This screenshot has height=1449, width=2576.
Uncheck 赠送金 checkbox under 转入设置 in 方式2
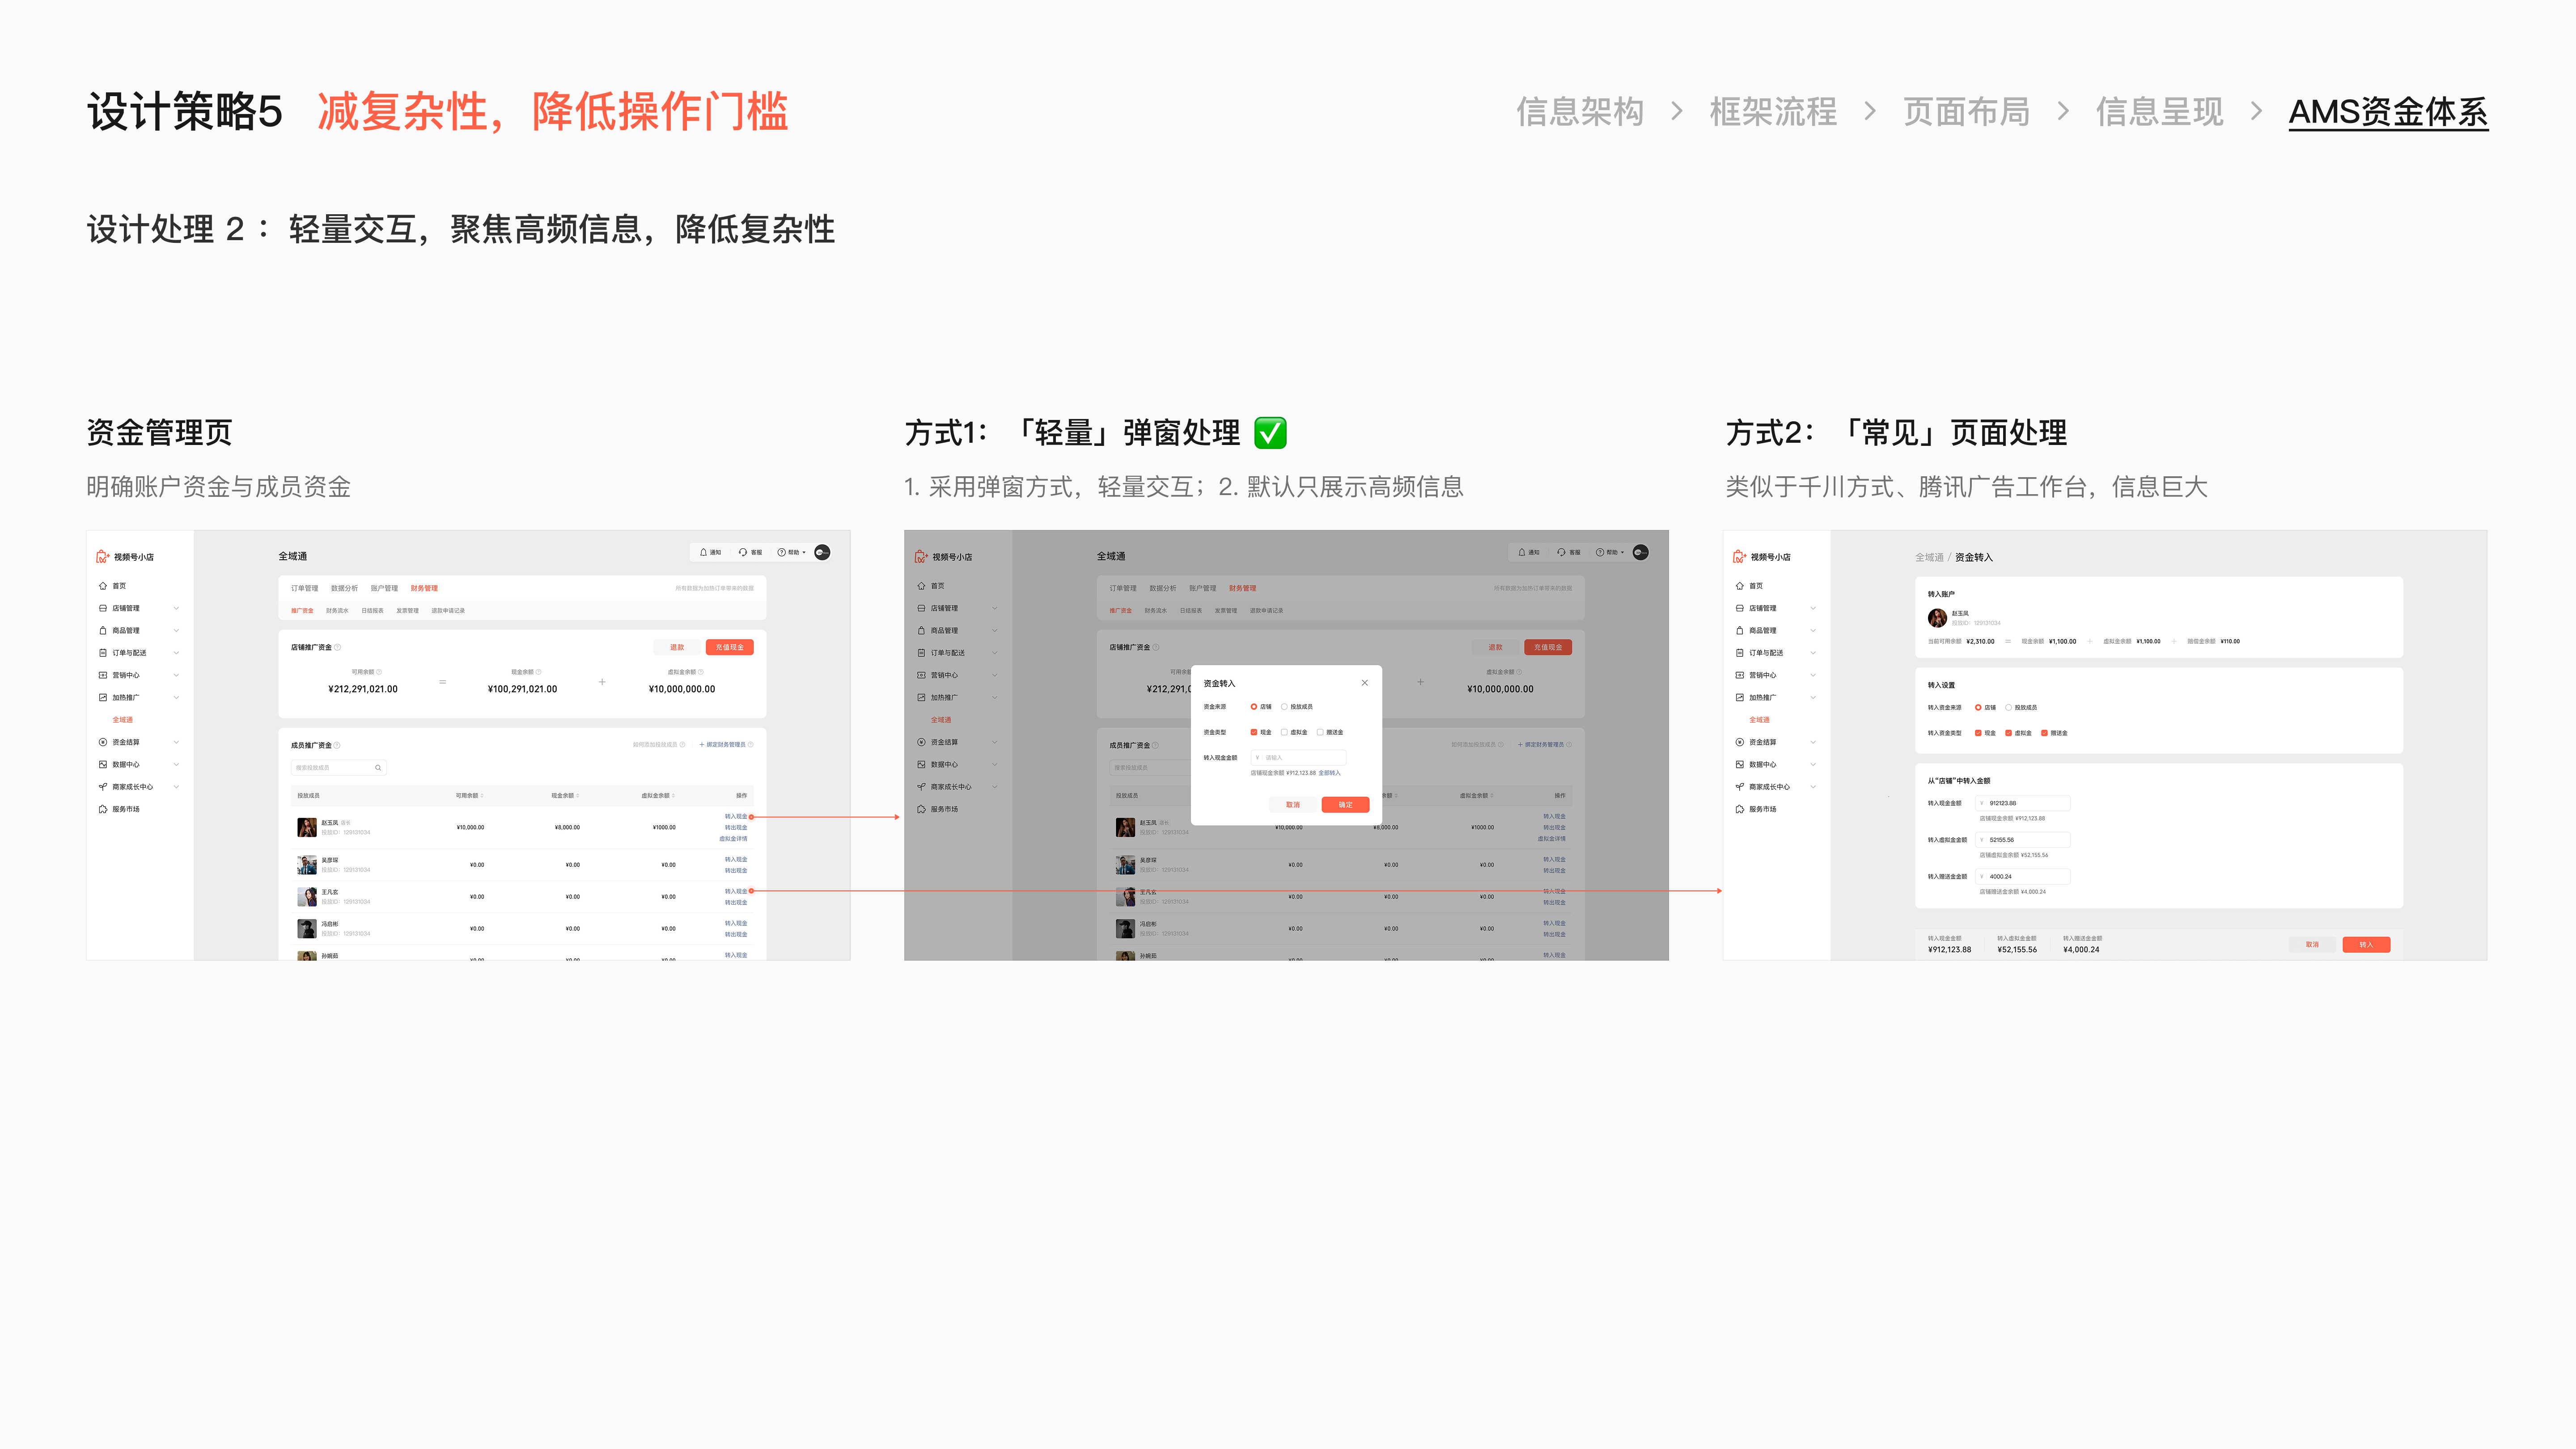[2044, 733]
